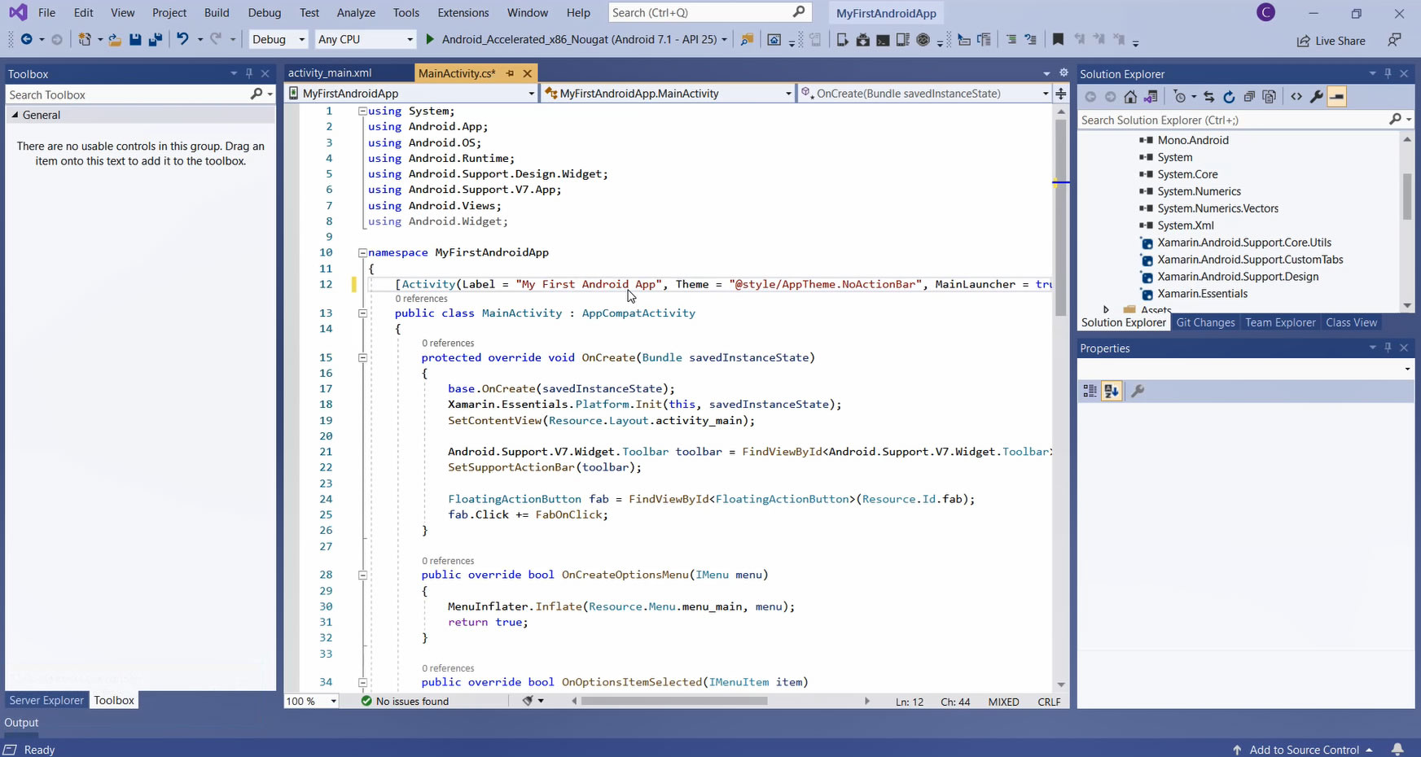The image size is (1421, 757).
Task: Click the Open File folder icon
Action: pyautogui.click(x=115, y=39)
